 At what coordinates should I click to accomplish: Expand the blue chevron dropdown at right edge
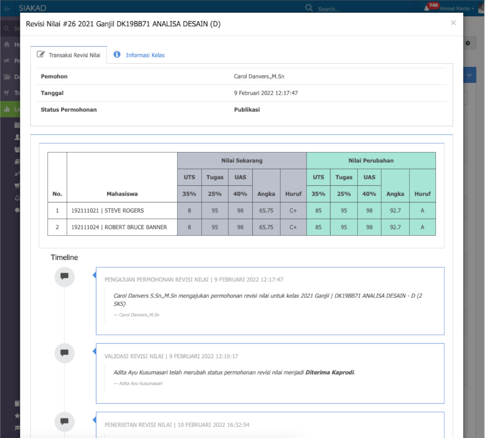tap(469, 75)
